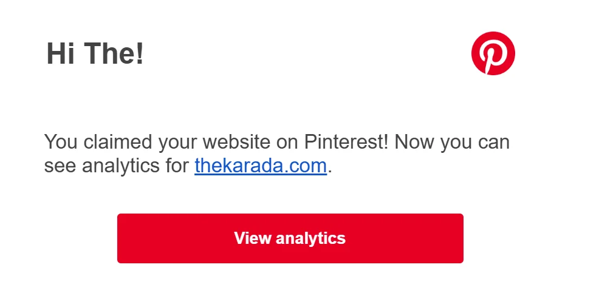The image size is (599, 290).
Task: Select the "Hi The!" greeting heading
Action: (x=95, y=53)
